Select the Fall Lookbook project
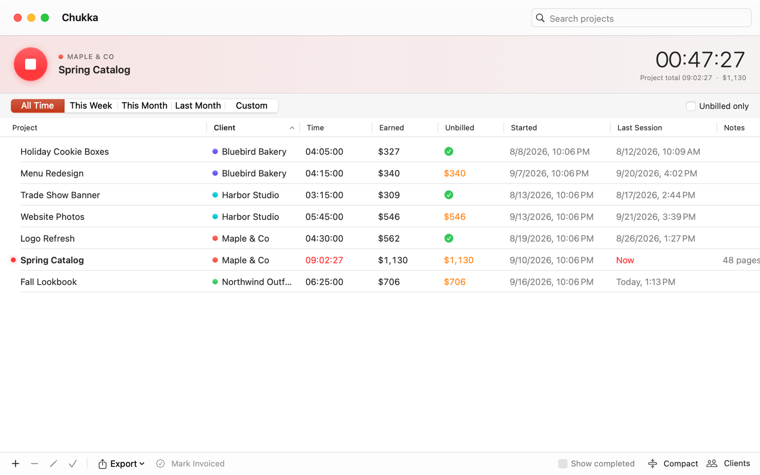The width and height of the screenshot is (760, 475). coord(48,282)
